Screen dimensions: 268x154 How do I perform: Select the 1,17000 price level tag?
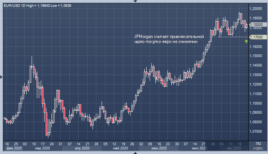coord(255,37)
